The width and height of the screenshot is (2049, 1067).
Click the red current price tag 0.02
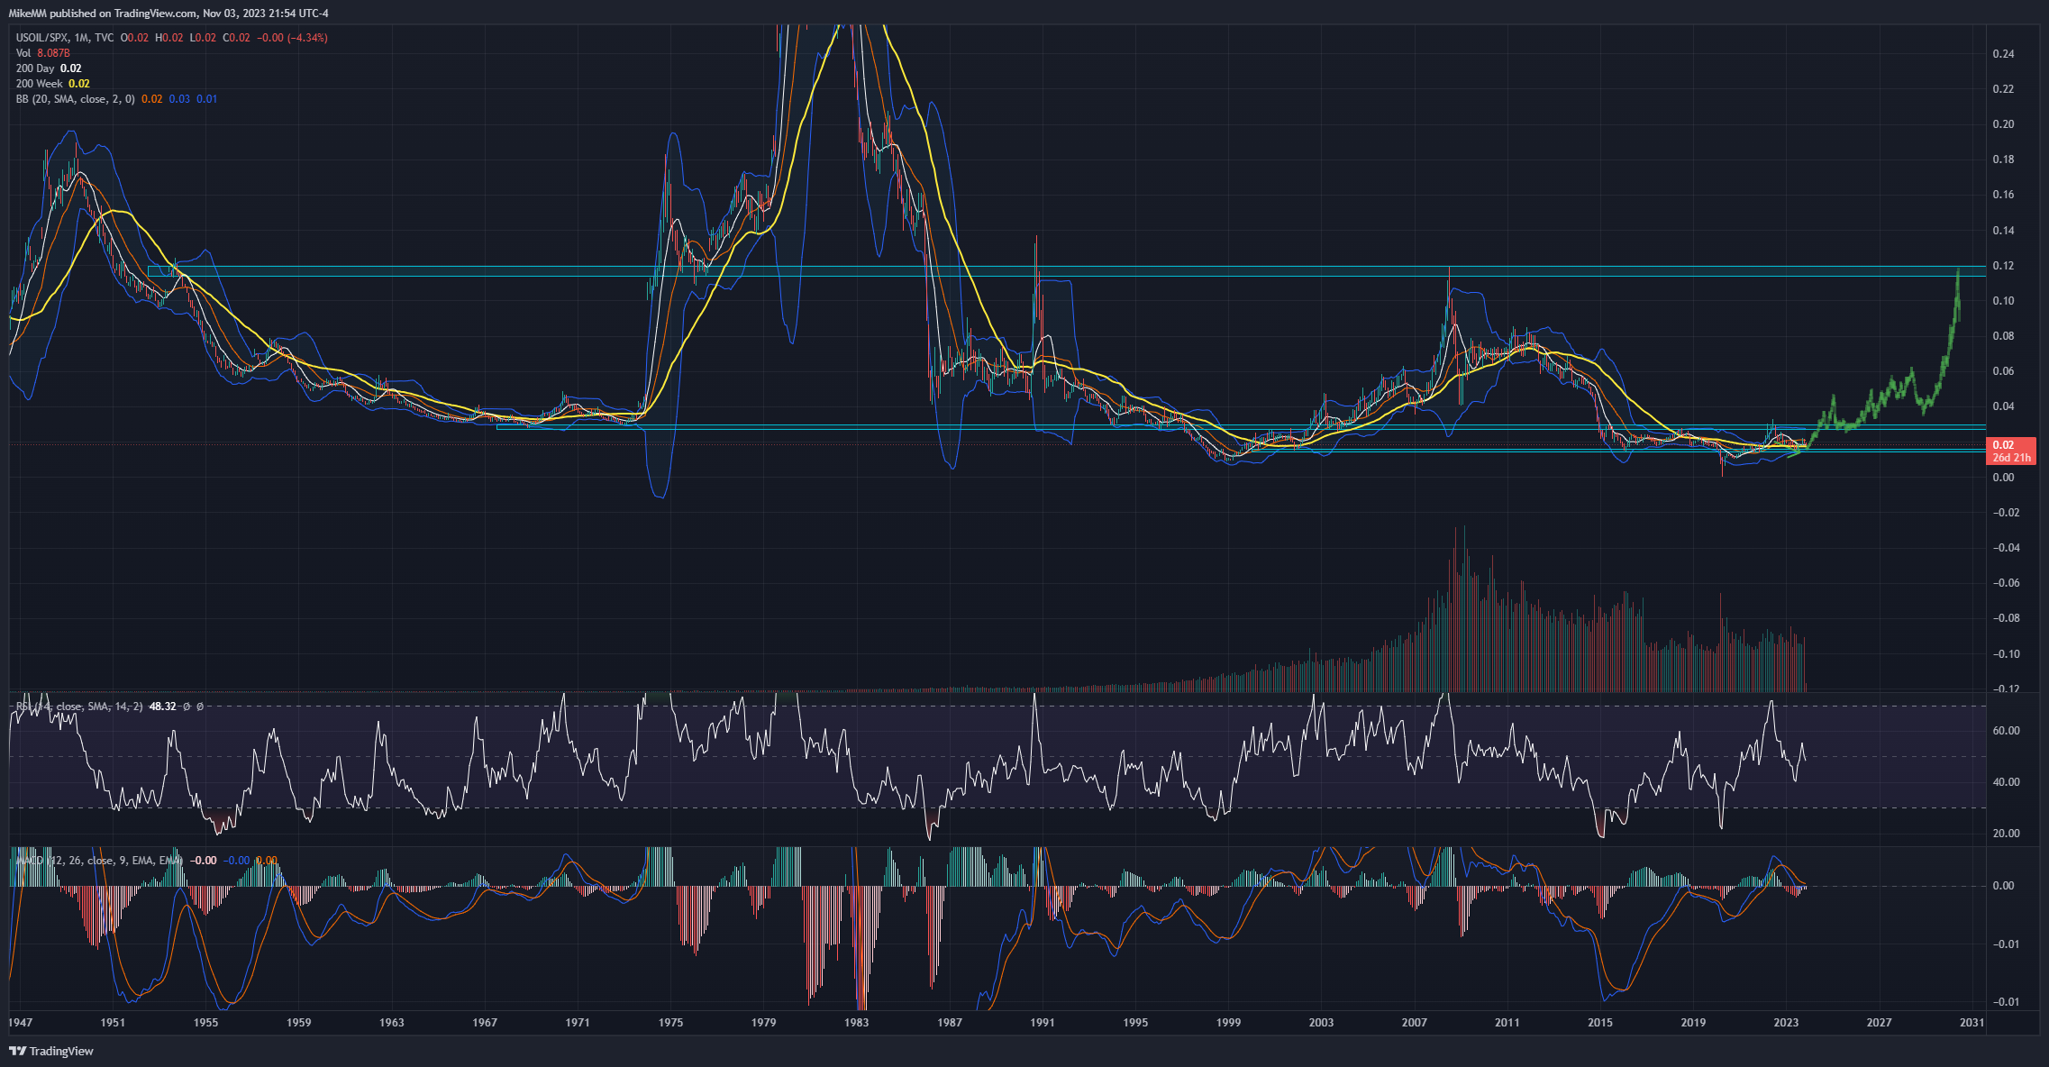tap(2002, 445)
